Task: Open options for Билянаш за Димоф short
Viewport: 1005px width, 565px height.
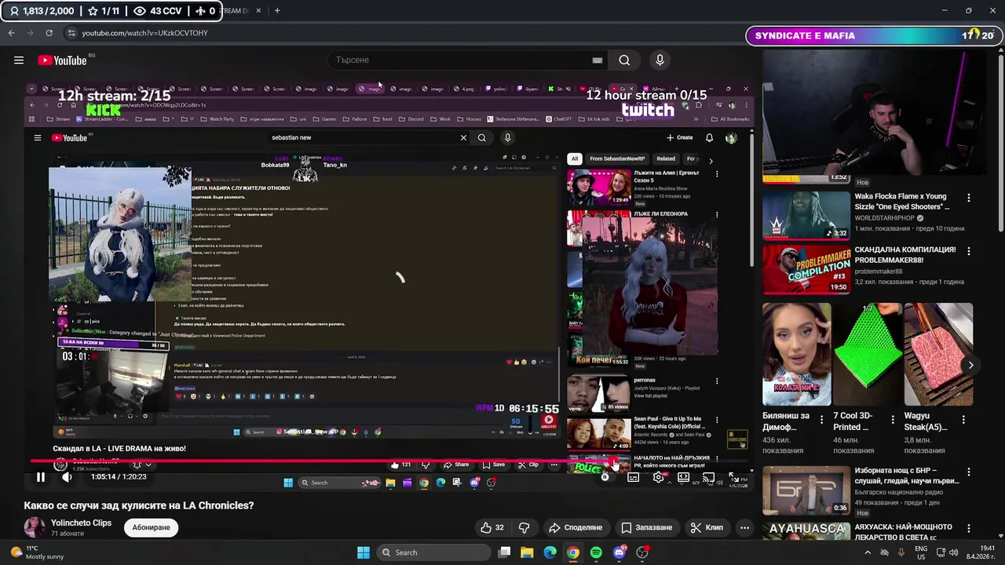Action: 822,421
